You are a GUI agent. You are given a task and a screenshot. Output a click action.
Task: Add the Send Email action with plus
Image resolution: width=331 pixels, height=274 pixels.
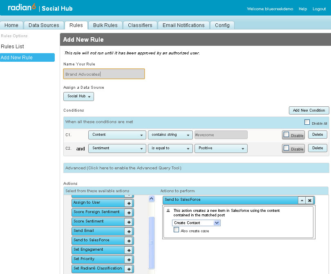click(x=129, y=231)
